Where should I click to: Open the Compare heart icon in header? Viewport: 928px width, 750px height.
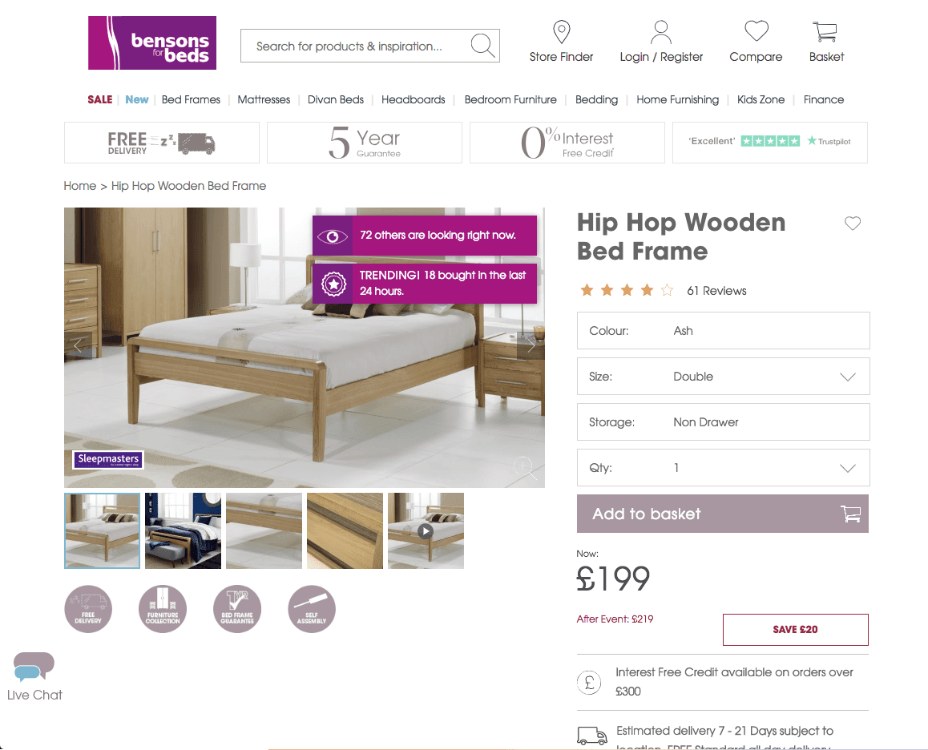pos(757,30)
